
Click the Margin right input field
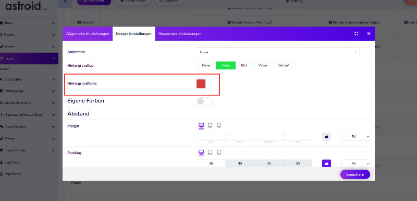click(x=240, y=137)
